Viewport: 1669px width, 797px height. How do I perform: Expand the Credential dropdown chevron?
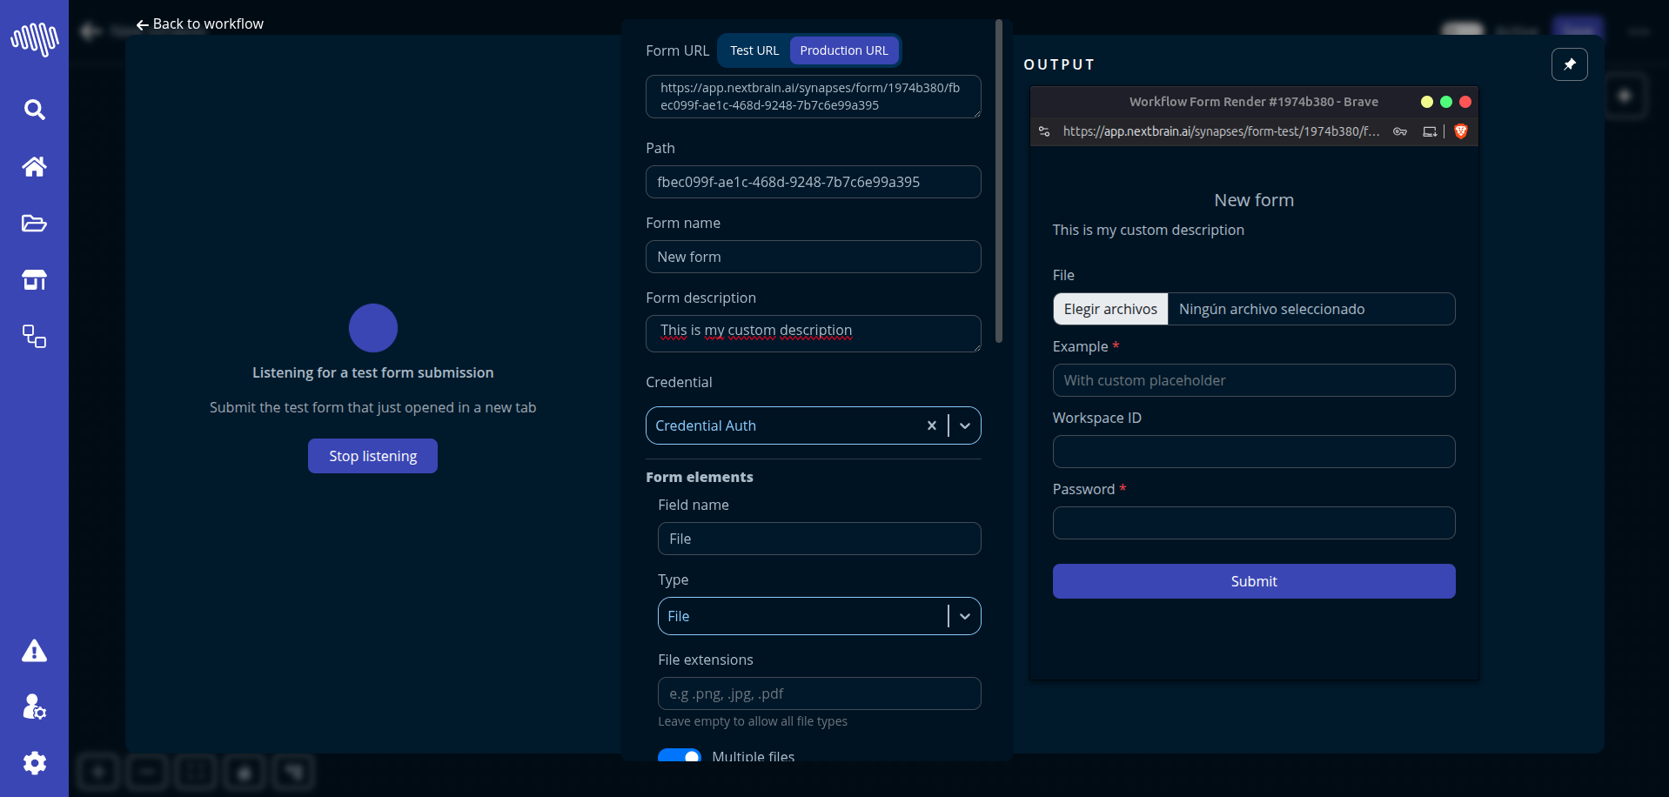(x=965, y=425)
